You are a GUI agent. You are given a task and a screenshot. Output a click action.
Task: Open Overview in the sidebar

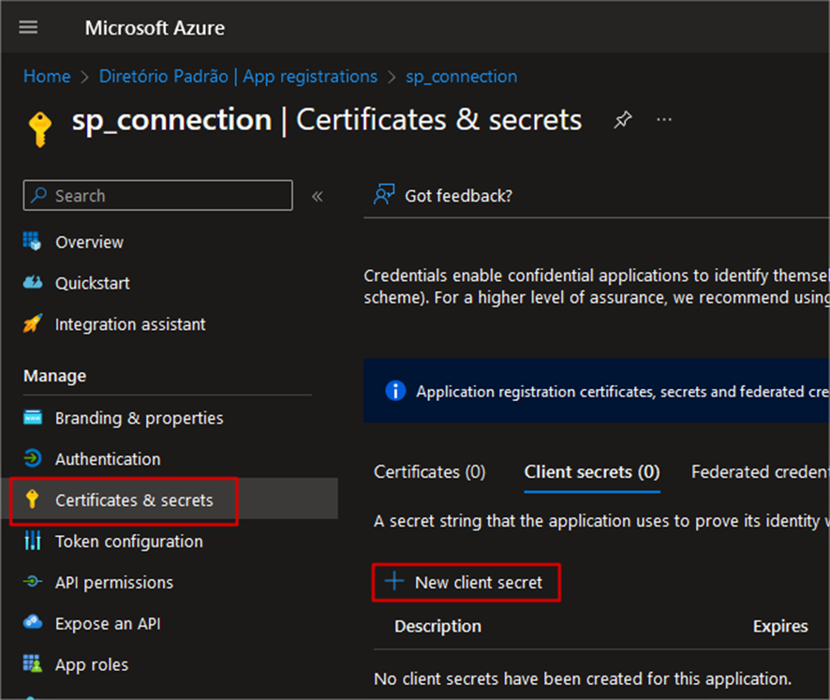89,242
